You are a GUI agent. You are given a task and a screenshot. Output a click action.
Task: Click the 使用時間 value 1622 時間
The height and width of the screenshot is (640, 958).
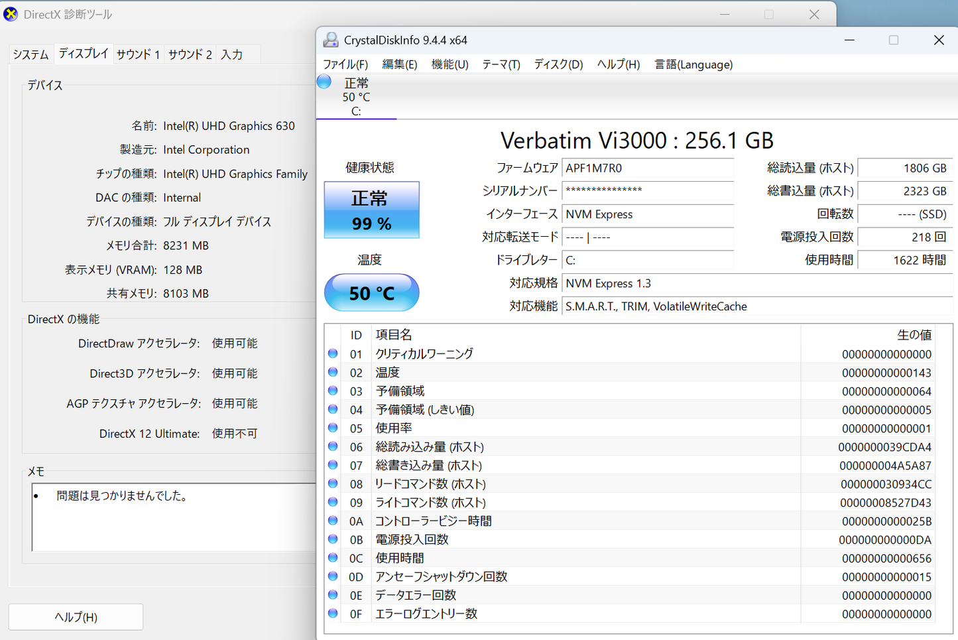[x=905, y=260]
